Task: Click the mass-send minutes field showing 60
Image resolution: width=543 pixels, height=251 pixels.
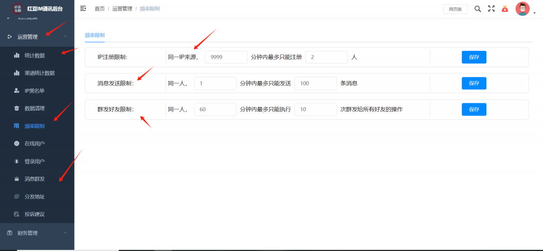Action: 215,110
